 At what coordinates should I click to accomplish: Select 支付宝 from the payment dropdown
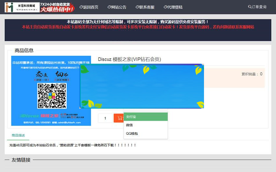click(x=146, y=117)
